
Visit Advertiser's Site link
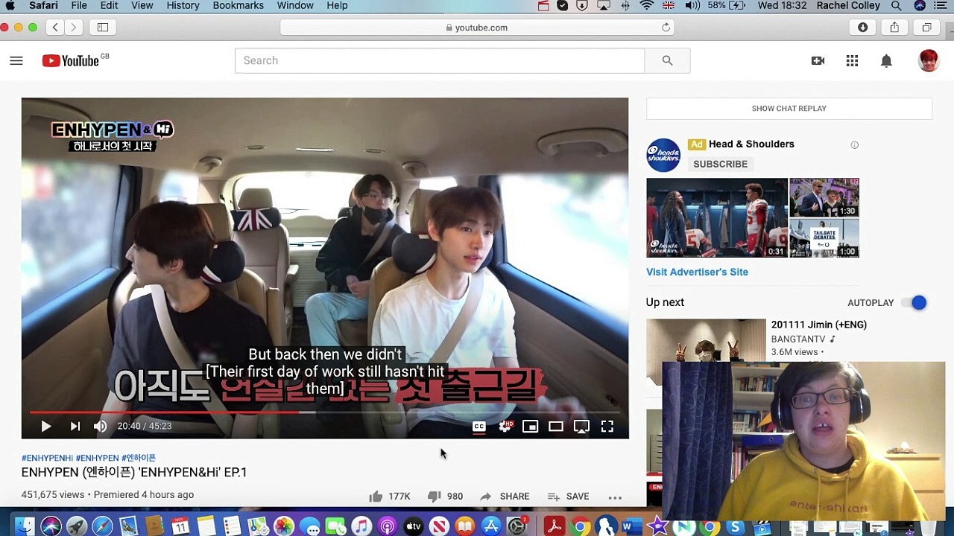point(697,272)
